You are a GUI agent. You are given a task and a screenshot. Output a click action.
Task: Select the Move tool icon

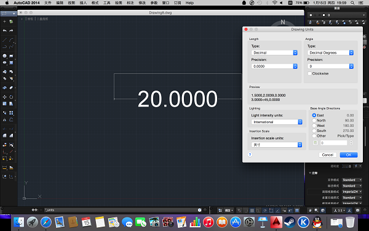coord(4,97)
